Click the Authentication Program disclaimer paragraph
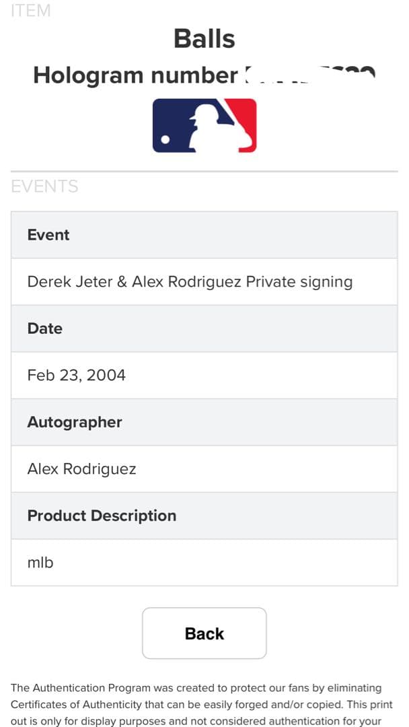Image resolution: width=409 pixels, height=727 pixels. tap(196, 704)
